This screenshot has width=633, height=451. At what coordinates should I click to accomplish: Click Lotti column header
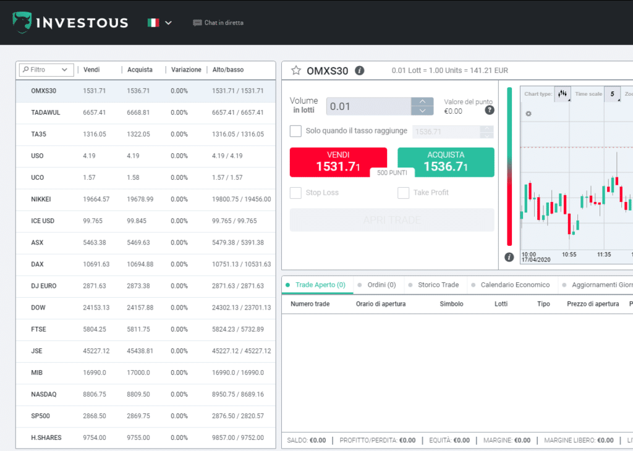tap(501, 304)
